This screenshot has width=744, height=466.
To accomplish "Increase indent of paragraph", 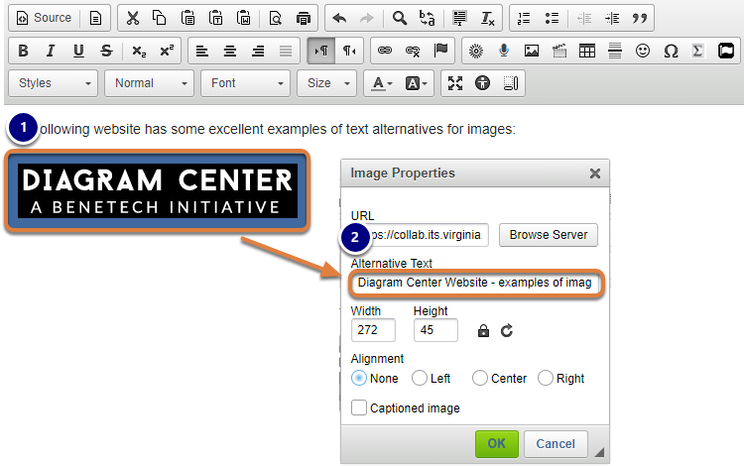I will 612,18.
